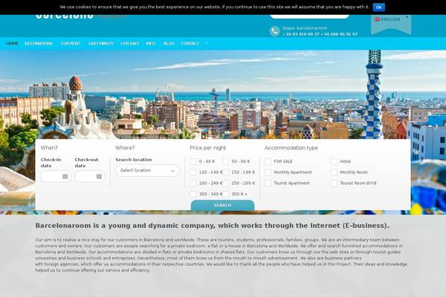Tick the 300 - 349 € price checkbox

[x=193, y=194]
